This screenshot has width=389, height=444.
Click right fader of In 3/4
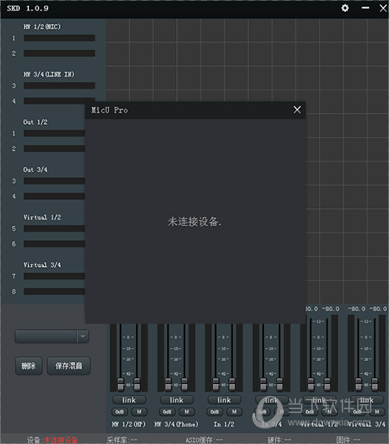[280, 384]
